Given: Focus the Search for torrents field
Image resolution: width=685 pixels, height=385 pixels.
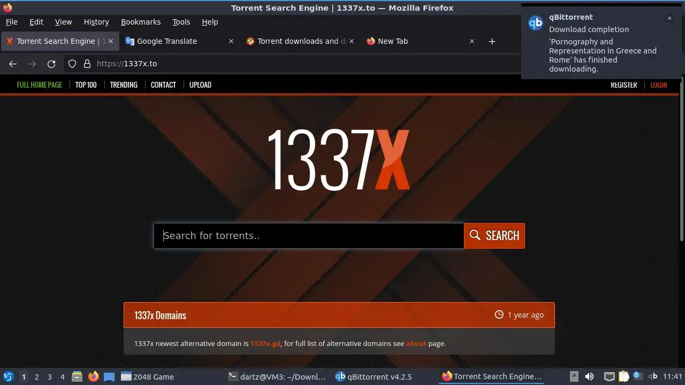Looking at the screenshot, I should (x=309, y=236).
